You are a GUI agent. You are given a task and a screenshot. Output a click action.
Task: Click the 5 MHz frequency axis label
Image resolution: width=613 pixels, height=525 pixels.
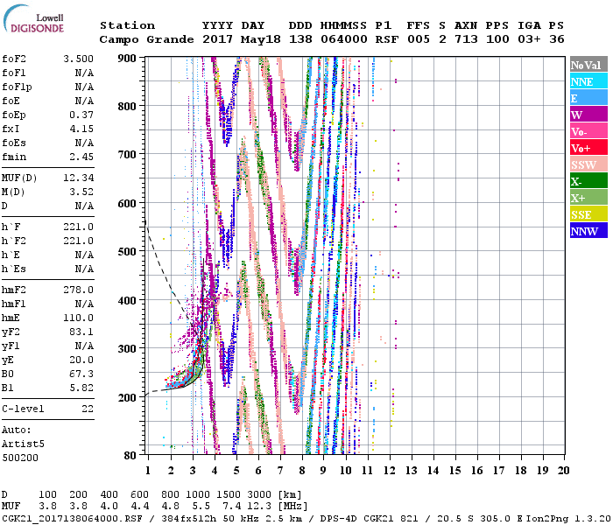(x=236, y=471)
